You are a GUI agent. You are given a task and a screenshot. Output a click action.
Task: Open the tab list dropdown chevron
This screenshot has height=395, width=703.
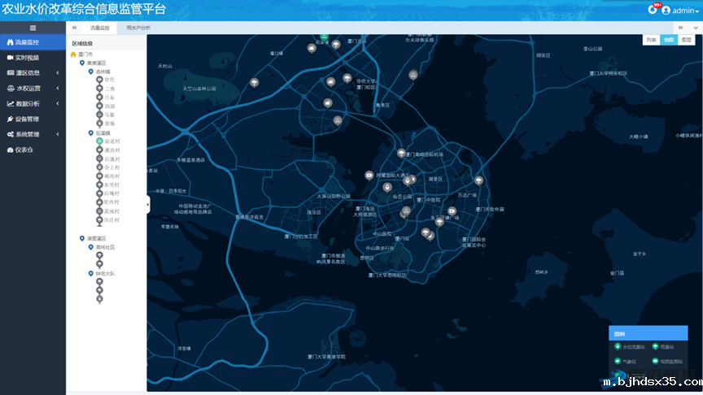click(694, 28)
